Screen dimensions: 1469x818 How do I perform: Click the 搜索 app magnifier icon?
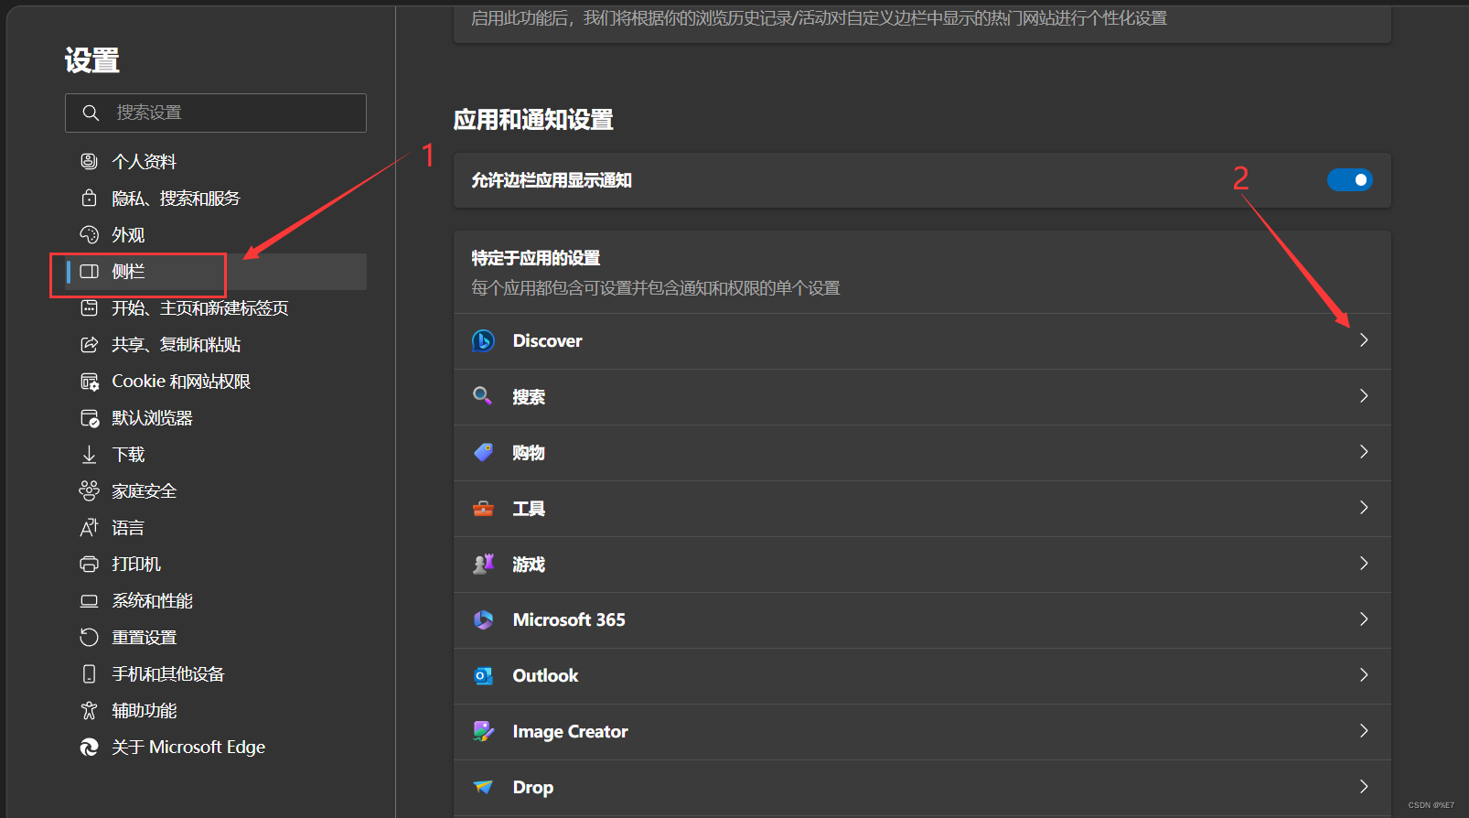483,396
